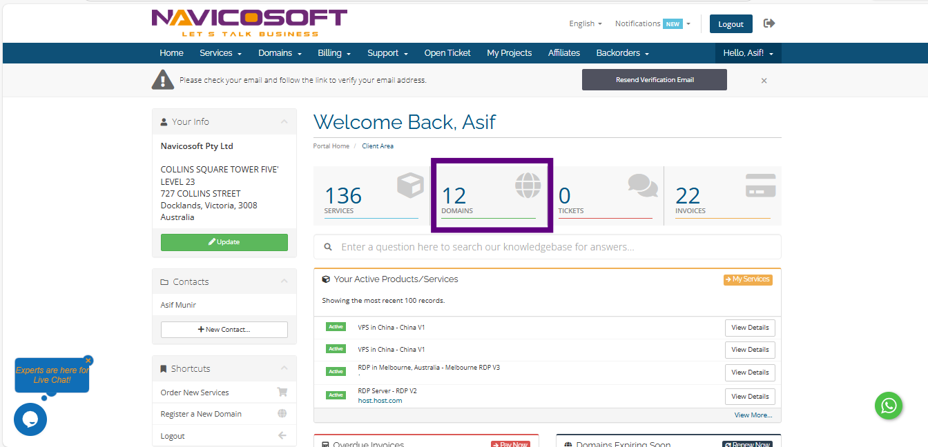Dismiss the email verification alert
Viewport: 928px width, 447px height.
(x=764, y=81)
